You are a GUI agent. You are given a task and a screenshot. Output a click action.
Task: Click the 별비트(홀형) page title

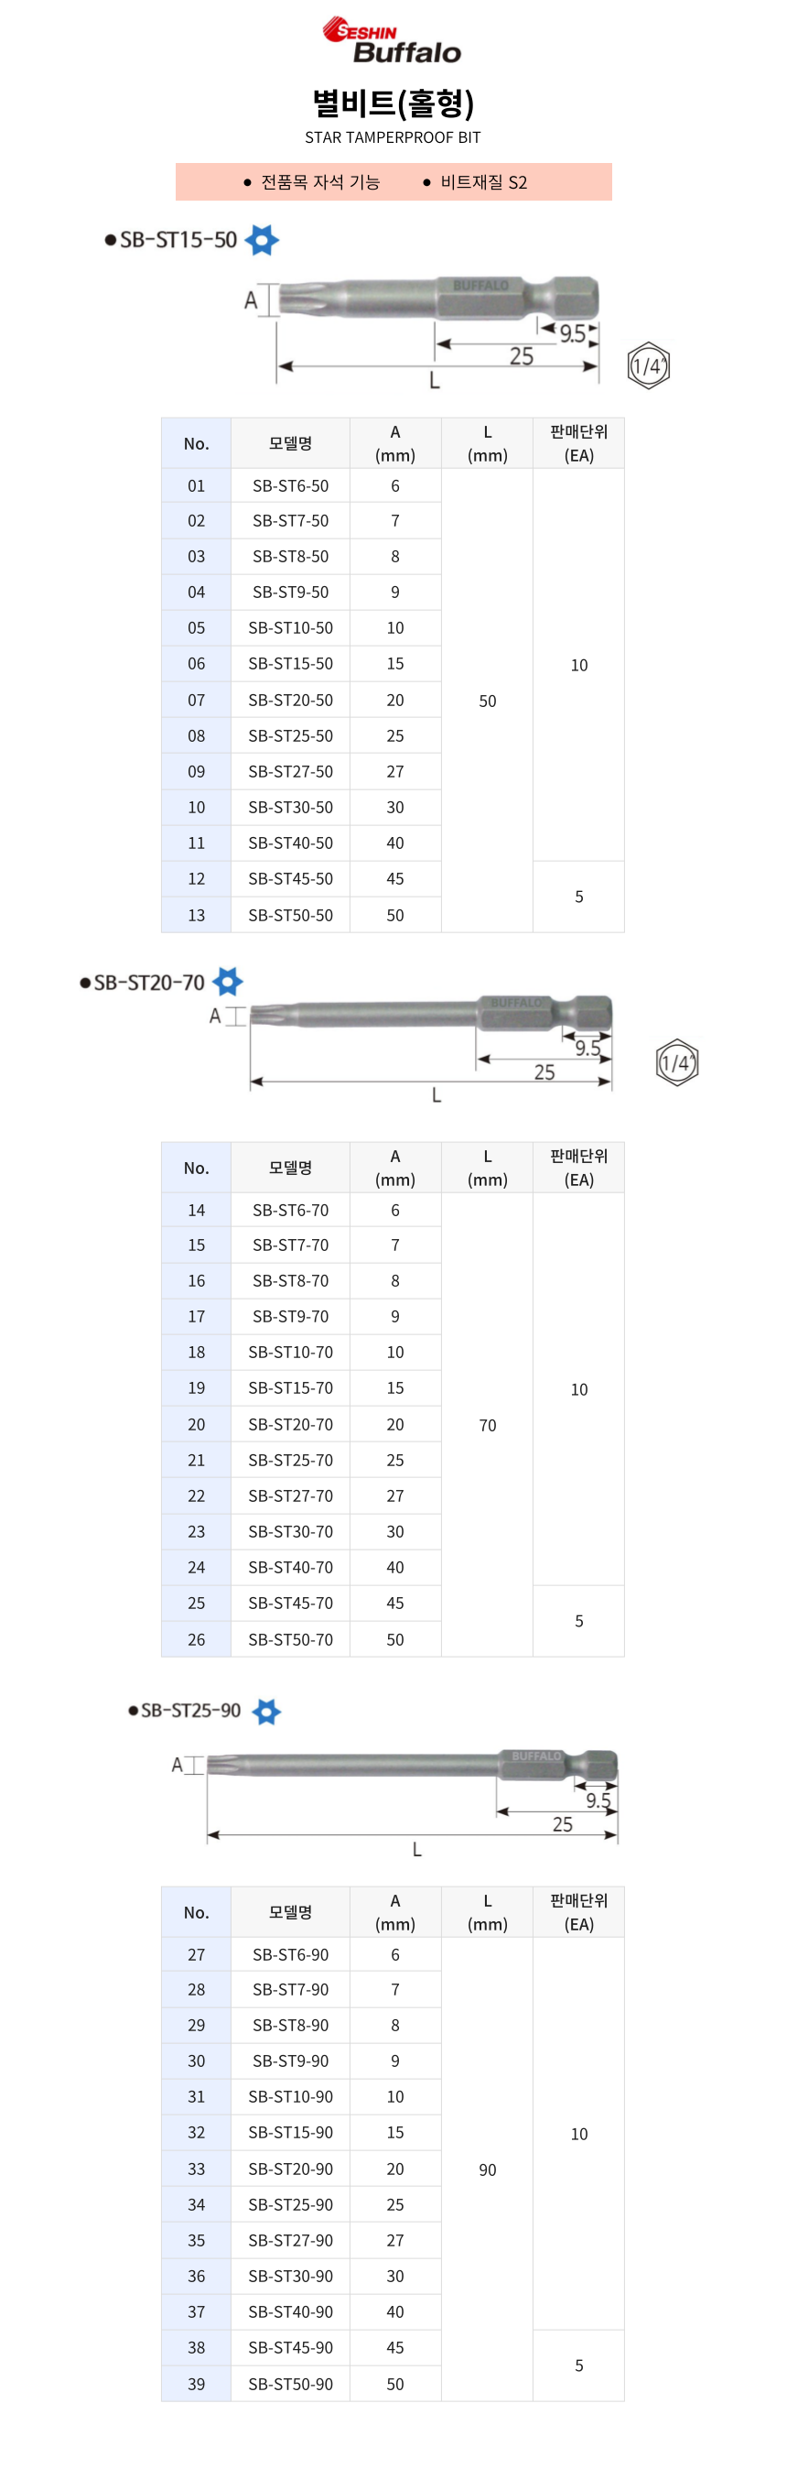click(393, 103)
